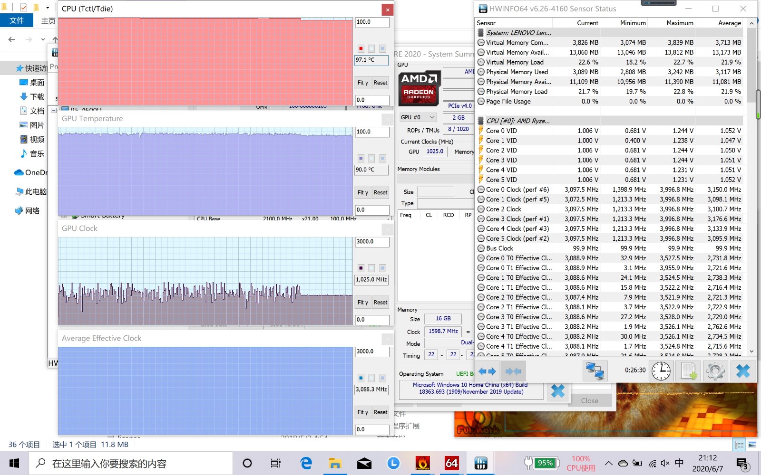Change the dark GPU Clock color swatch

[361, 268]
